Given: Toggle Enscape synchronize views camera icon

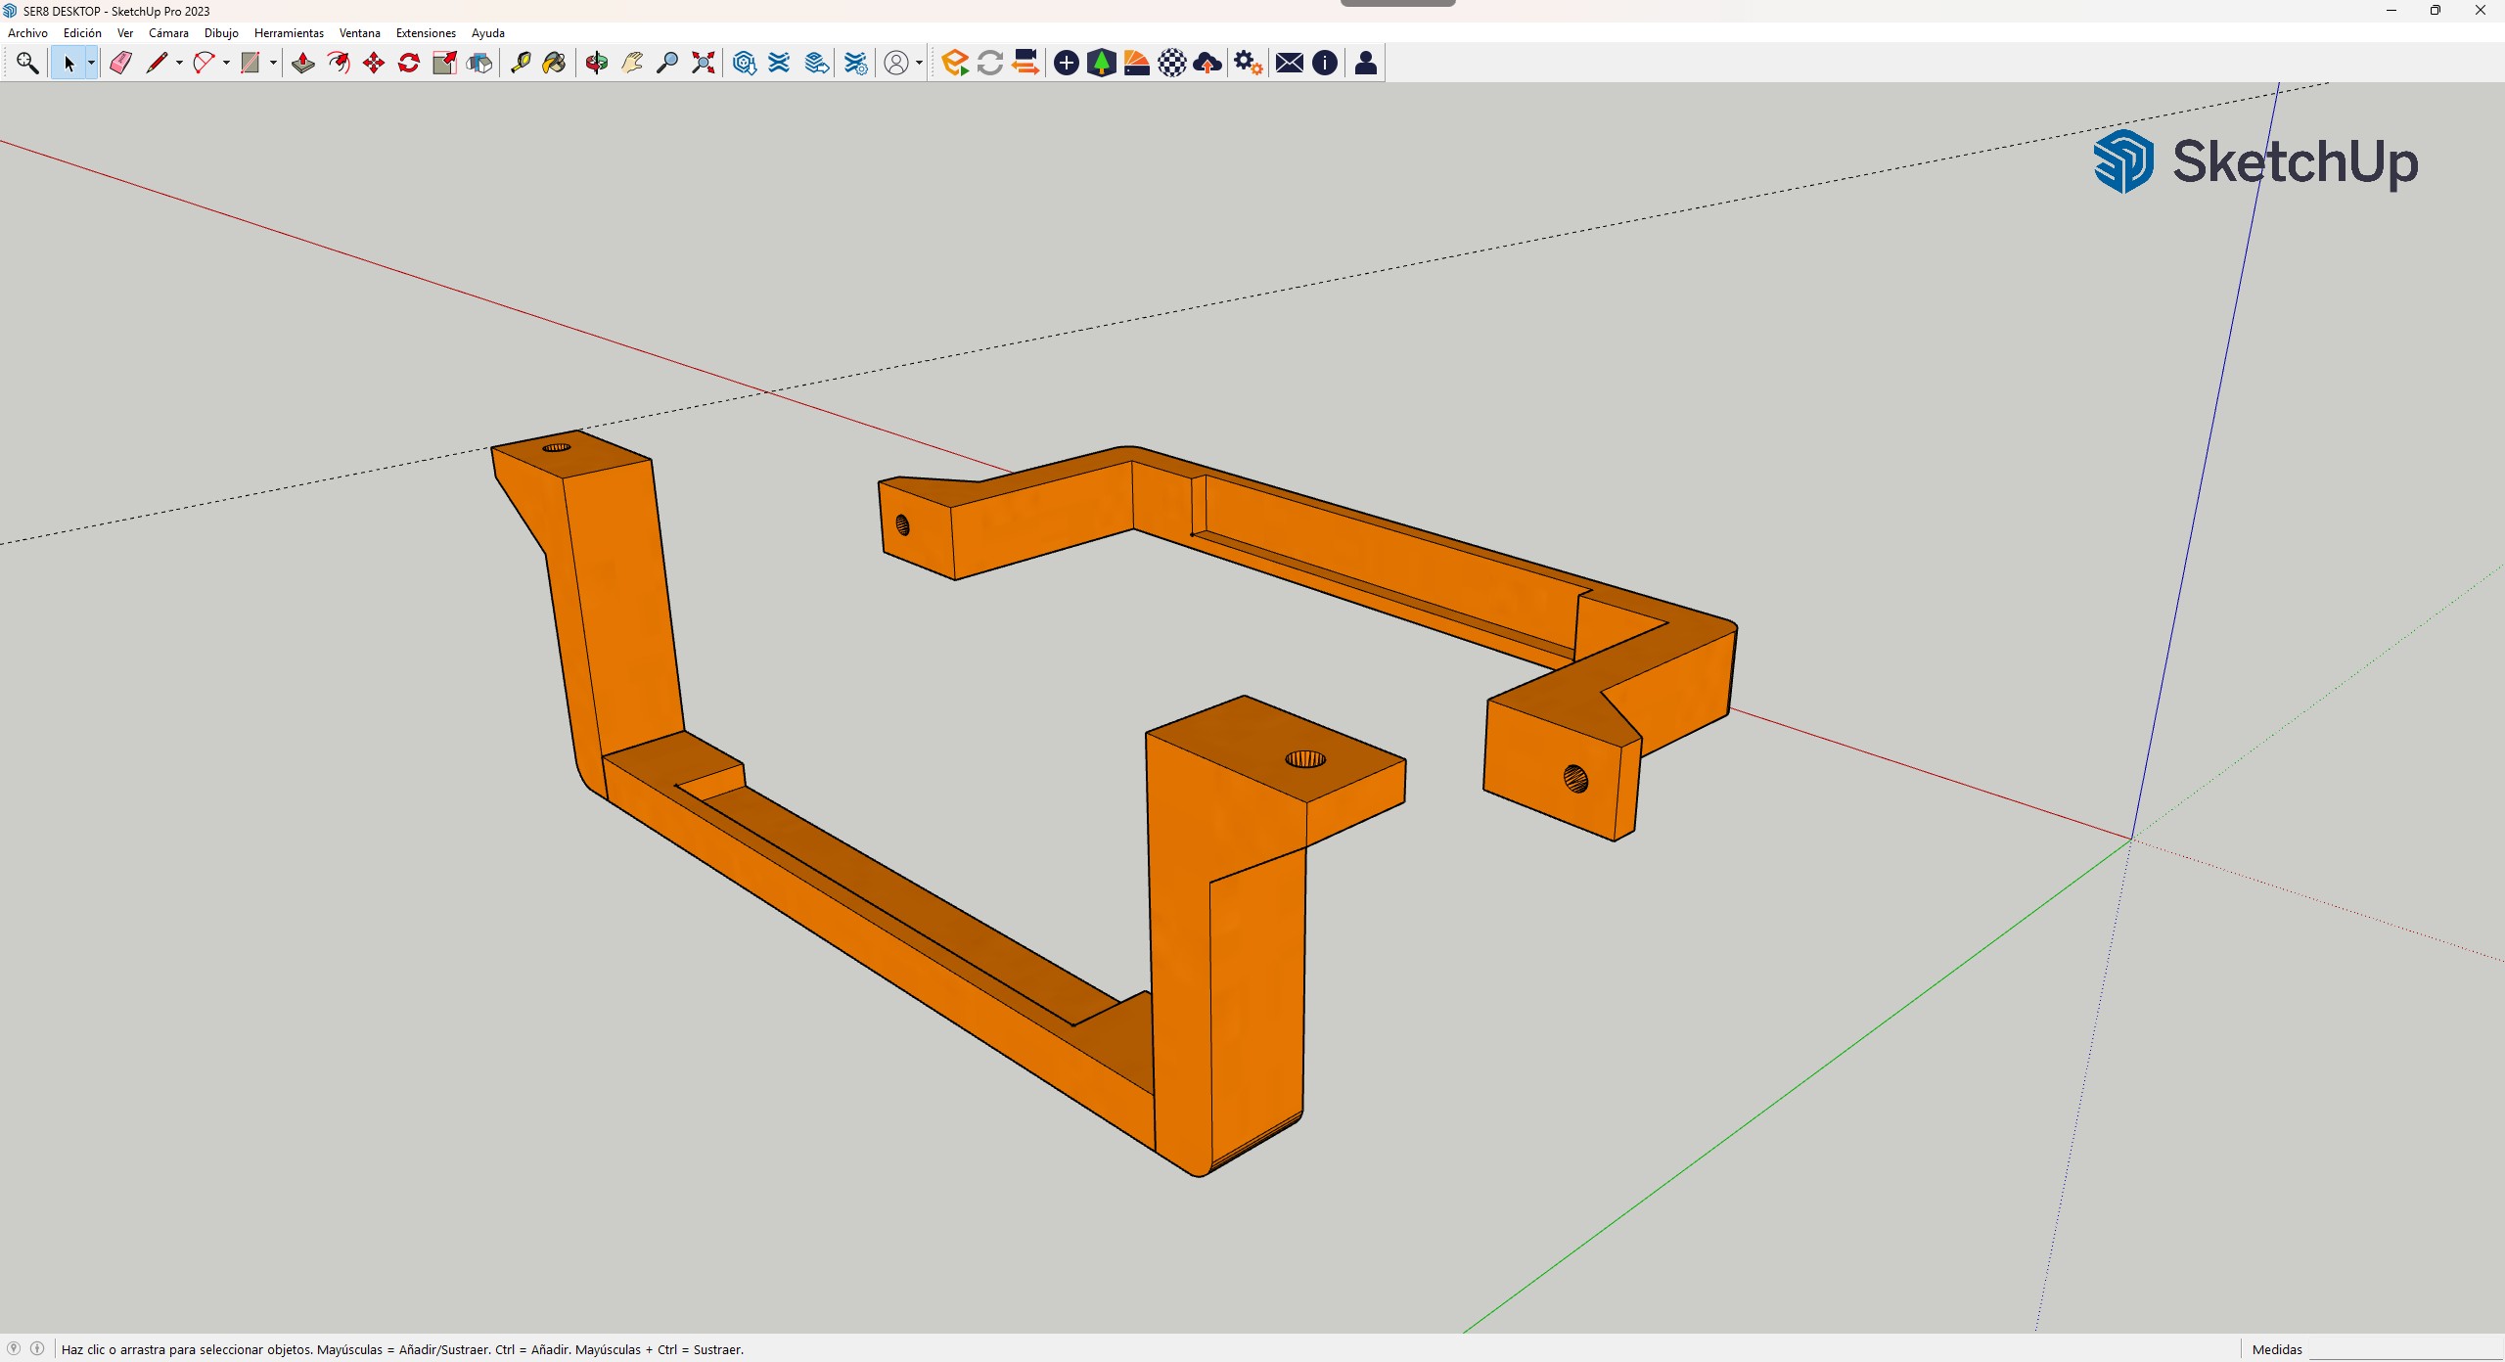Looking at the screenshot, I should tap(1025, 64).
